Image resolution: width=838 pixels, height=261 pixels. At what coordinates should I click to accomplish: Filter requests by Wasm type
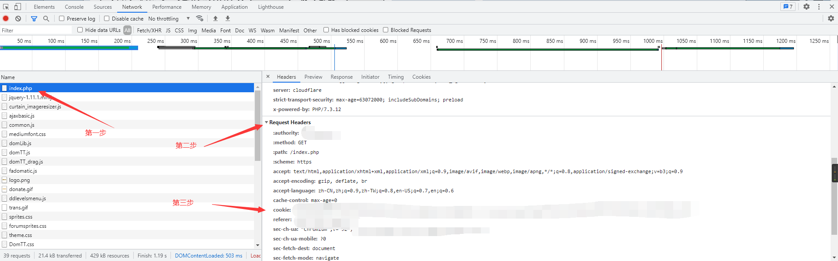click(x=268, y=30)
